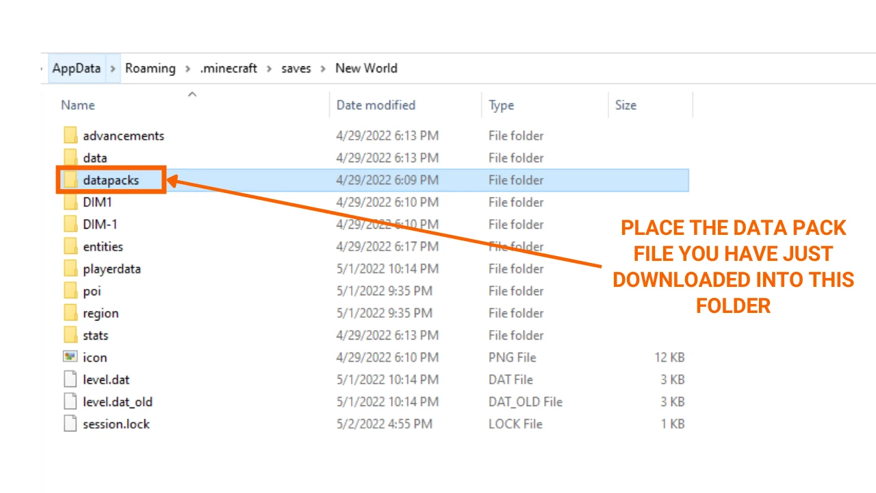Select the entities folder icon
This screenshot has width=876, height=493.
[70, 246]
